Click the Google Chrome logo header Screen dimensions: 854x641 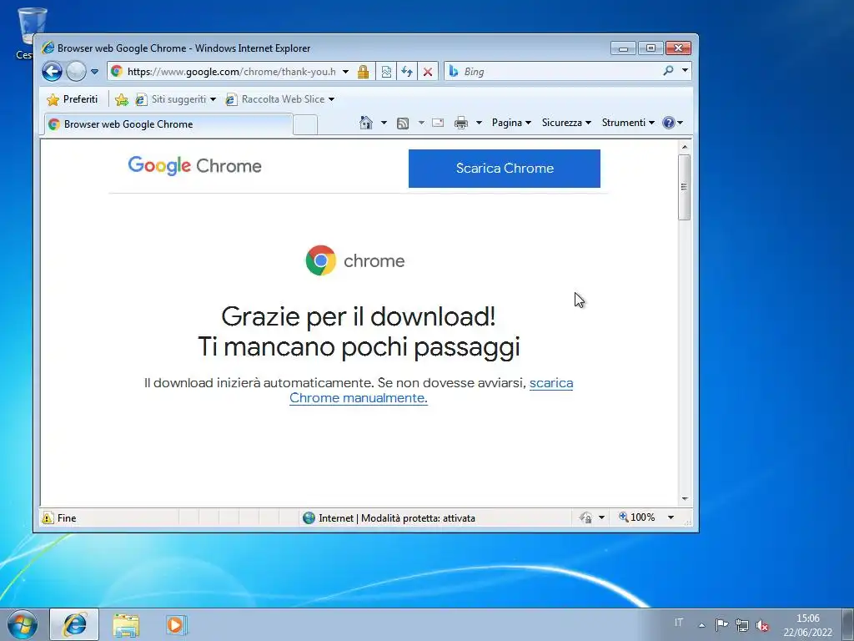(195, 166)
